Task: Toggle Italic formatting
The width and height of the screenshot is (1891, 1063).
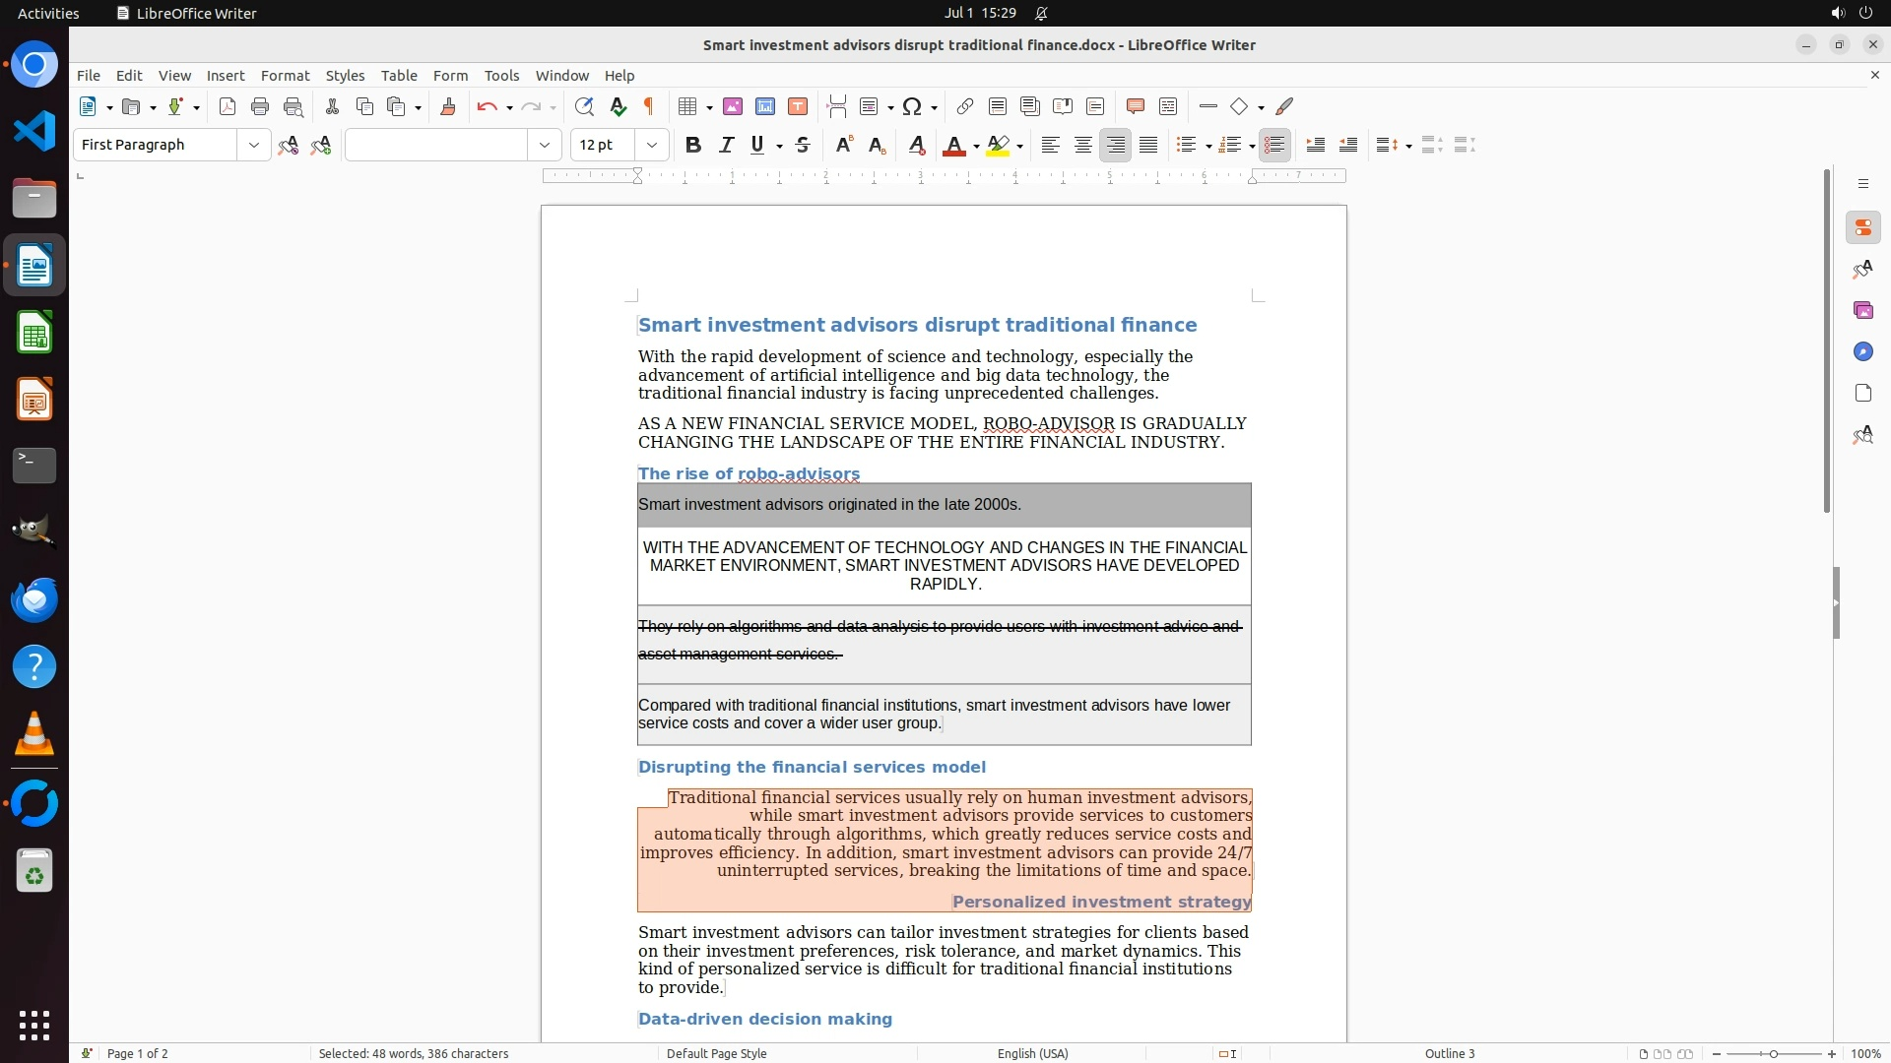Action: click(x=726, y=146)
